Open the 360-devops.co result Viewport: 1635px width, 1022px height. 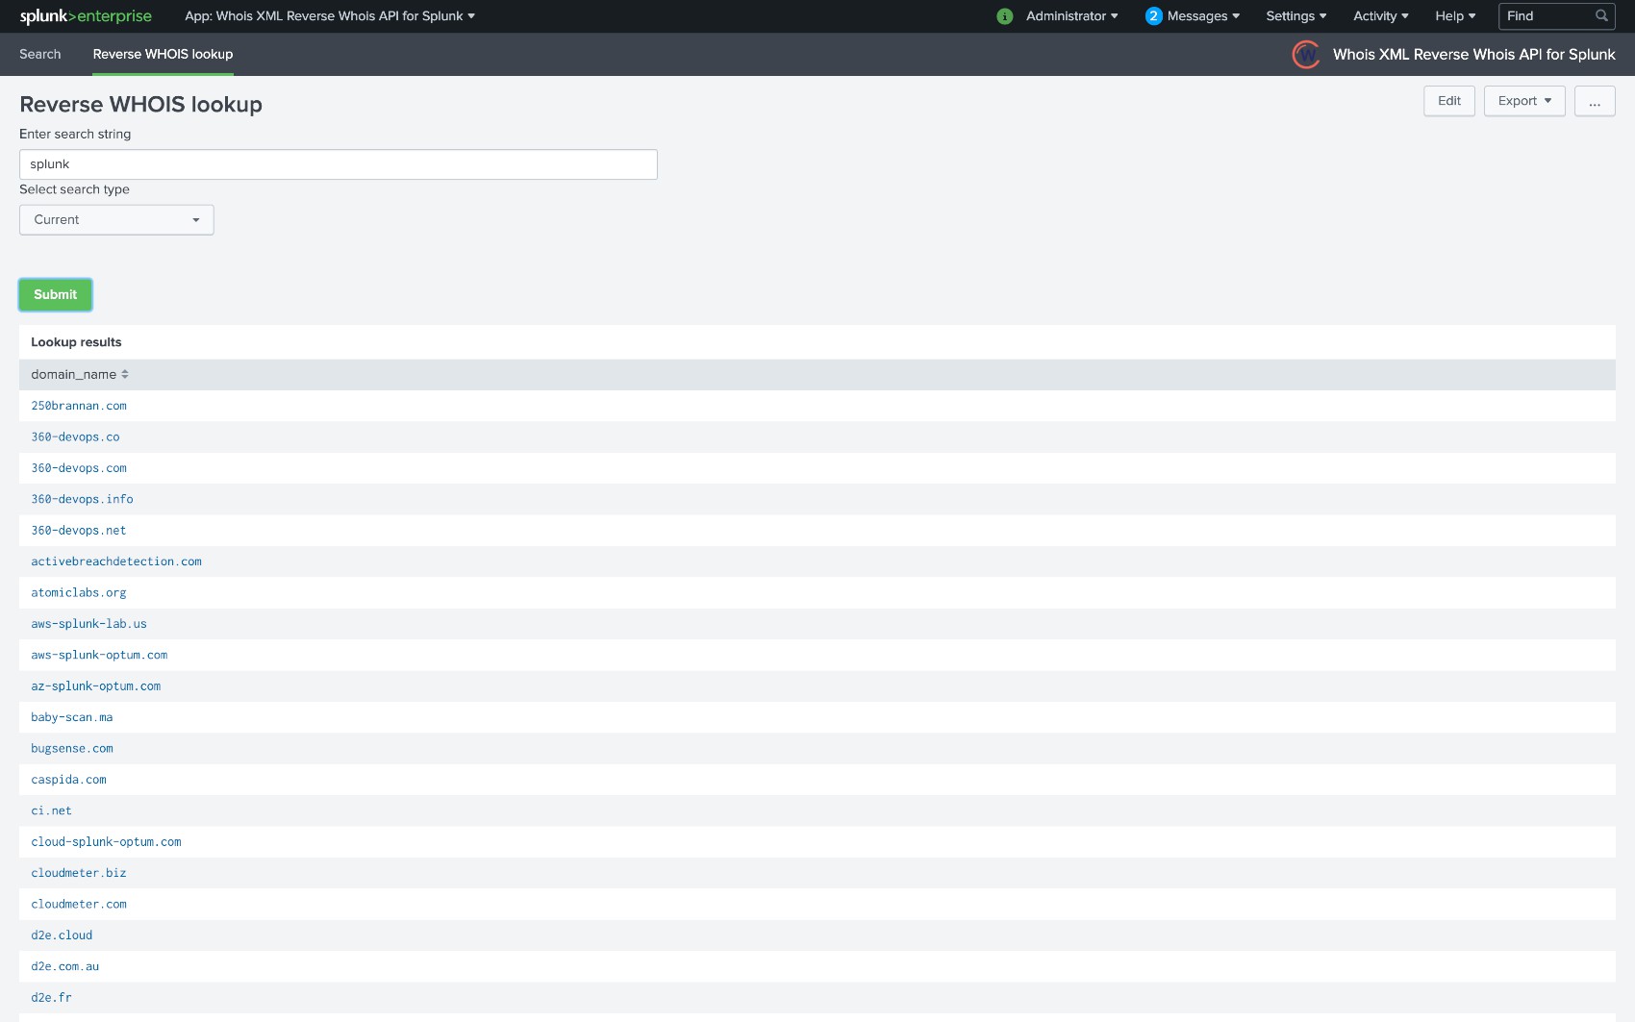(x=75, y=437)
